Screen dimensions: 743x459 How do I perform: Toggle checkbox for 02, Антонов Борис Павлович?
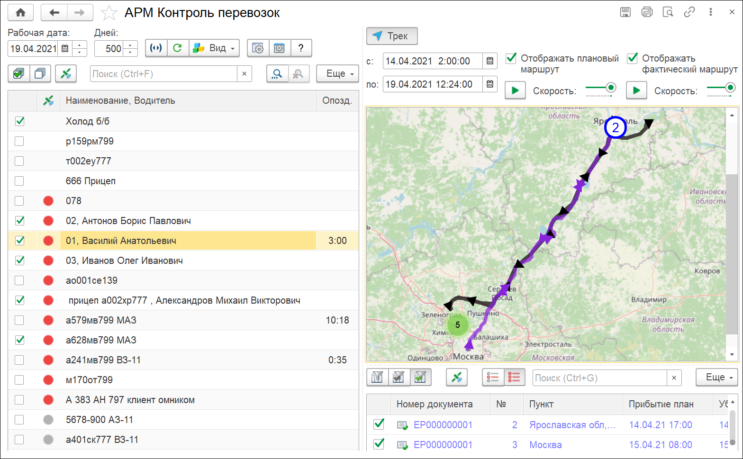click(x=19, y=221)
